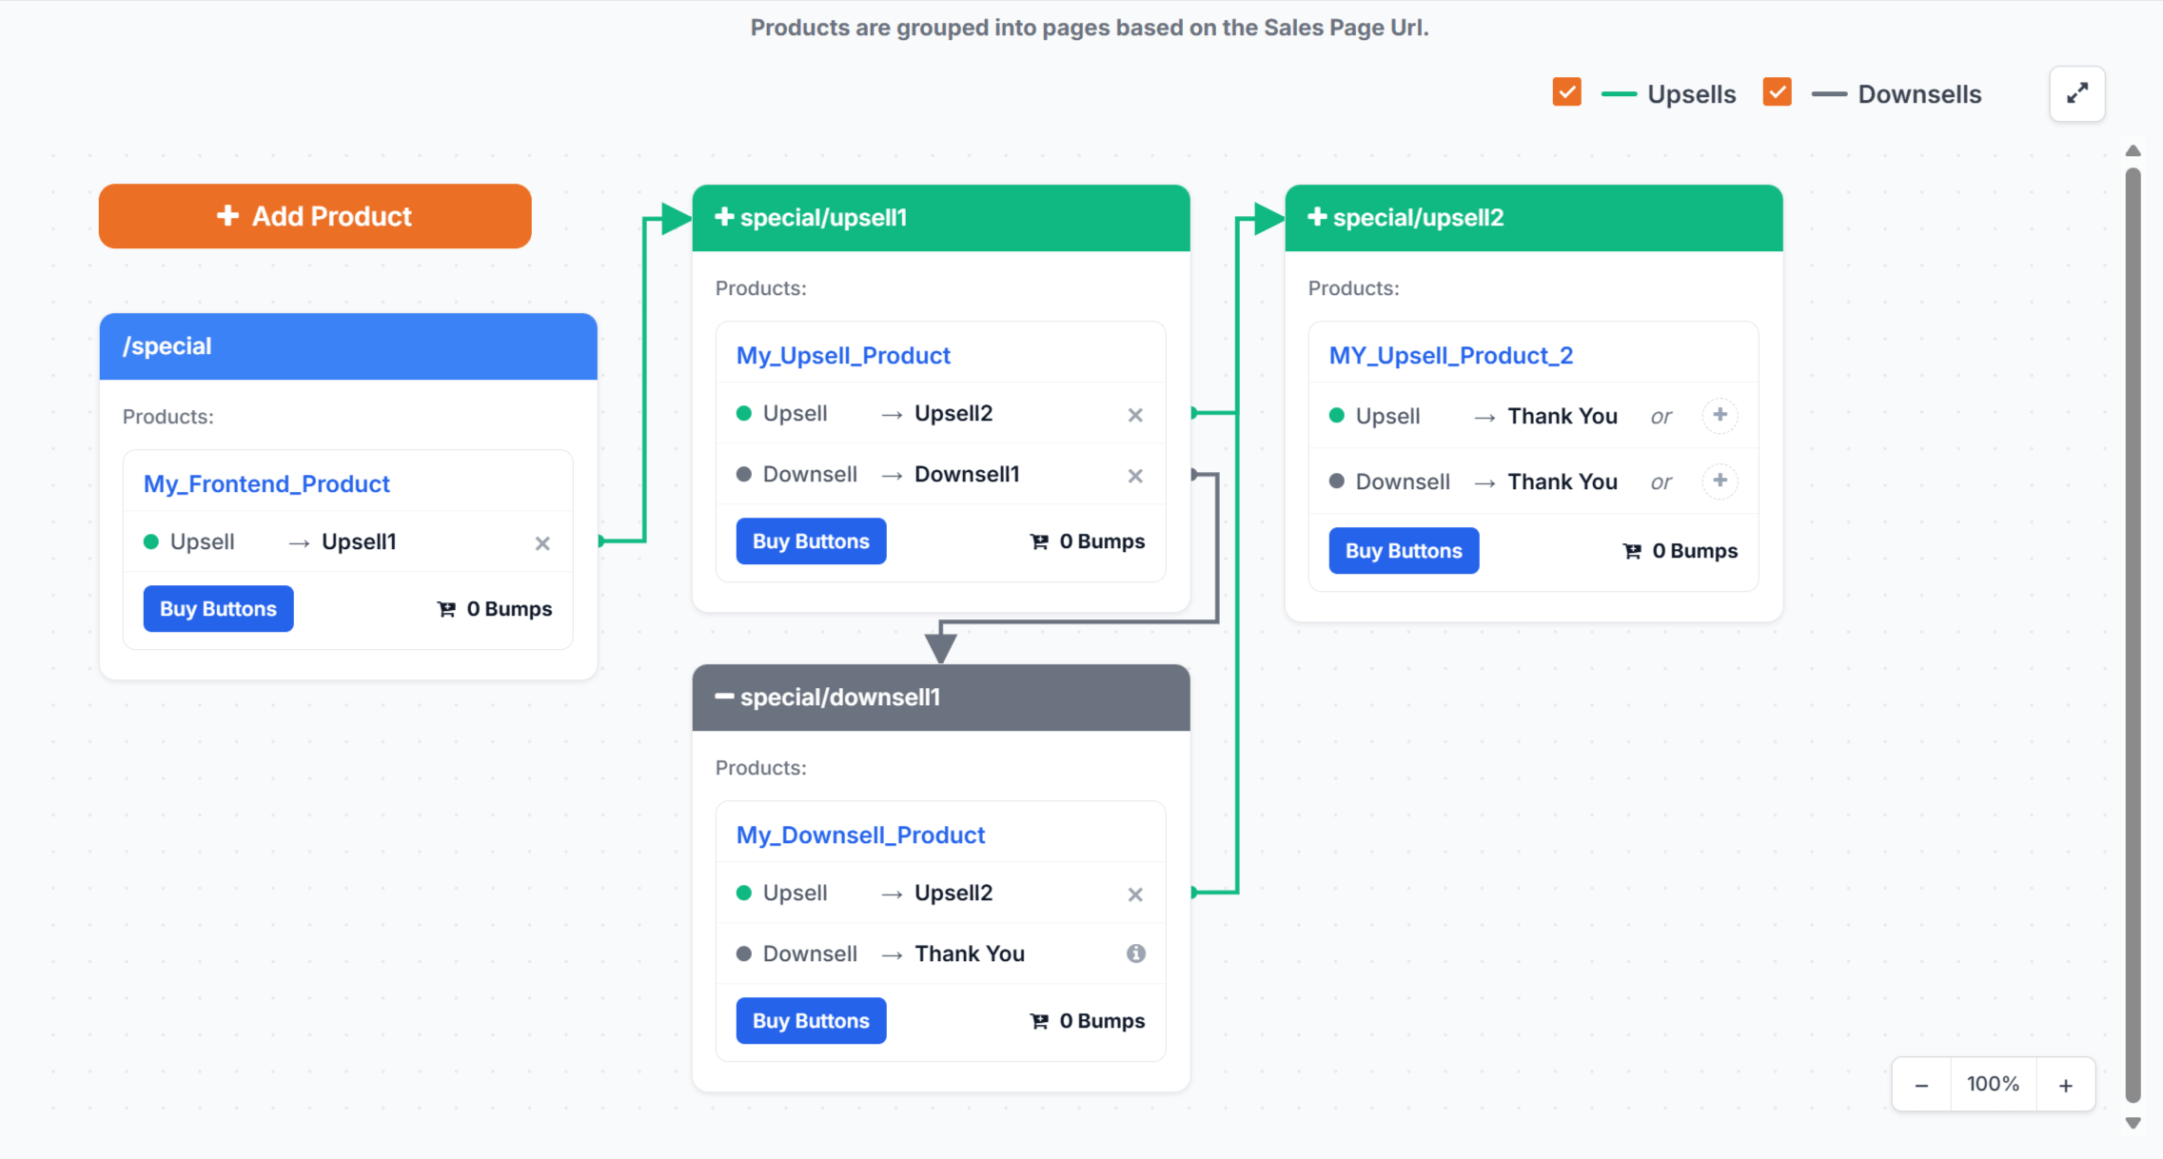The image size is (2163, 1159).
Task: Click the fullscreen expand icon
Action: pos(2076,93)
